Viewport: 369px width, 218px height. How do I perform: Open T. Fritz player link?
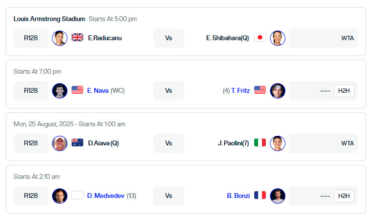pyautogui.click(x=240, y=91)
